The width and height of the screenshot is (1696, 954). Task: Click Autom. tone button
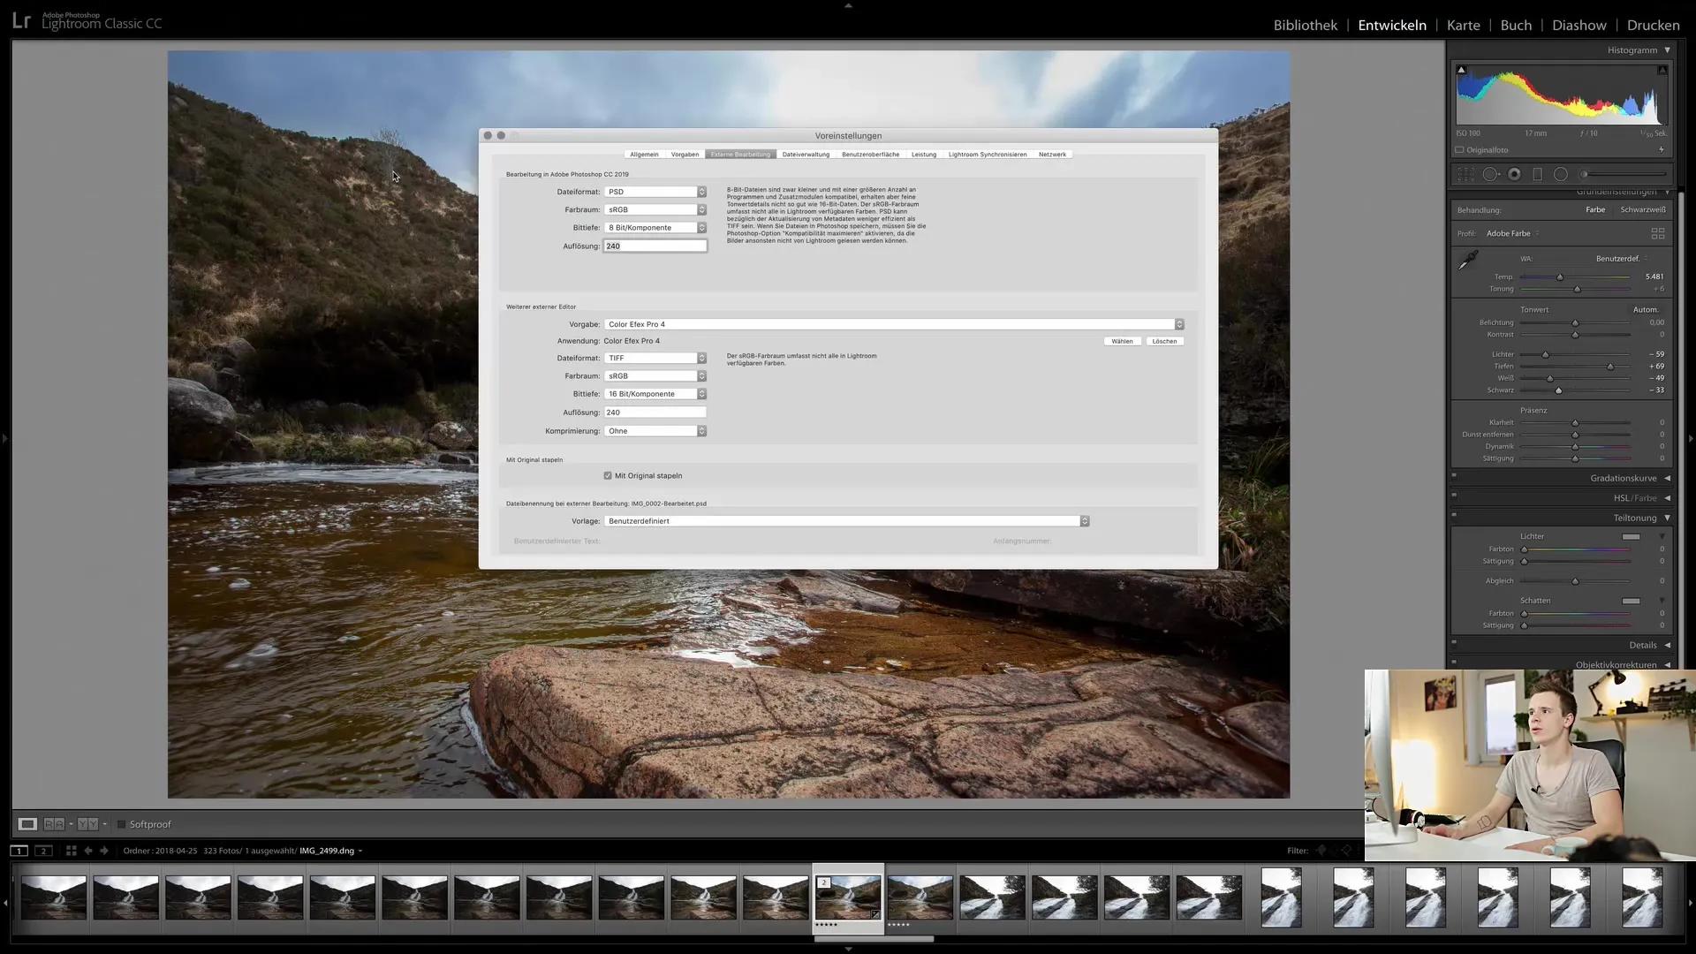1646,310
